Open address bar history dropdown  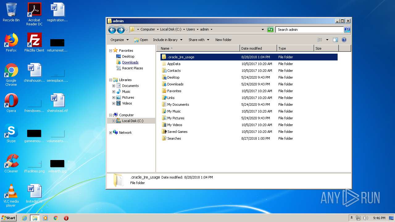[263, 30]
